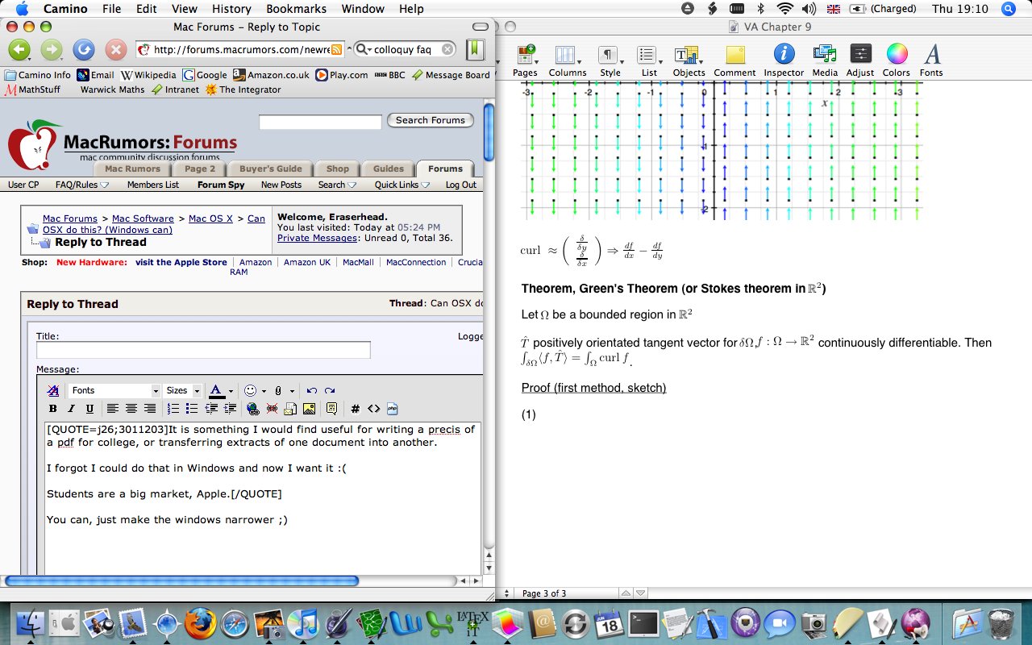Viewport: 1032px width, 645px height.
Task: Click visit the Apple Store link
Action: point(181,262)
